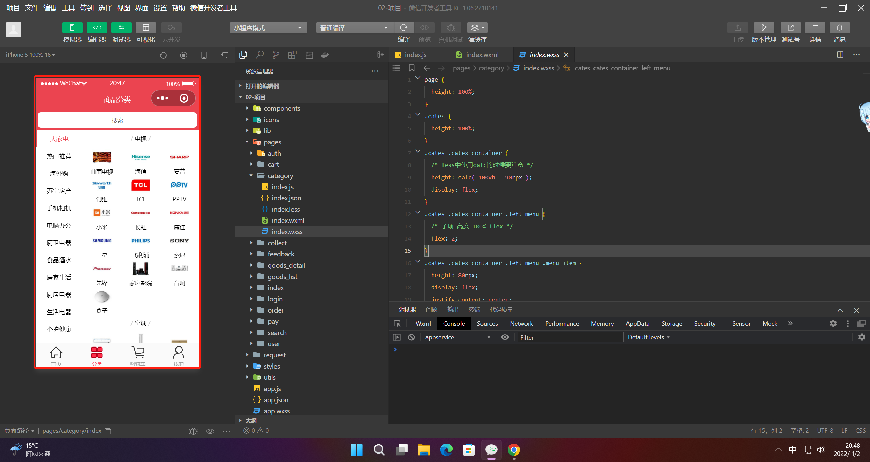Open the 小程序模式 mode dropdown
This screenshot has width=870, height=462.
pyautogui.click(x=268, y=28)
